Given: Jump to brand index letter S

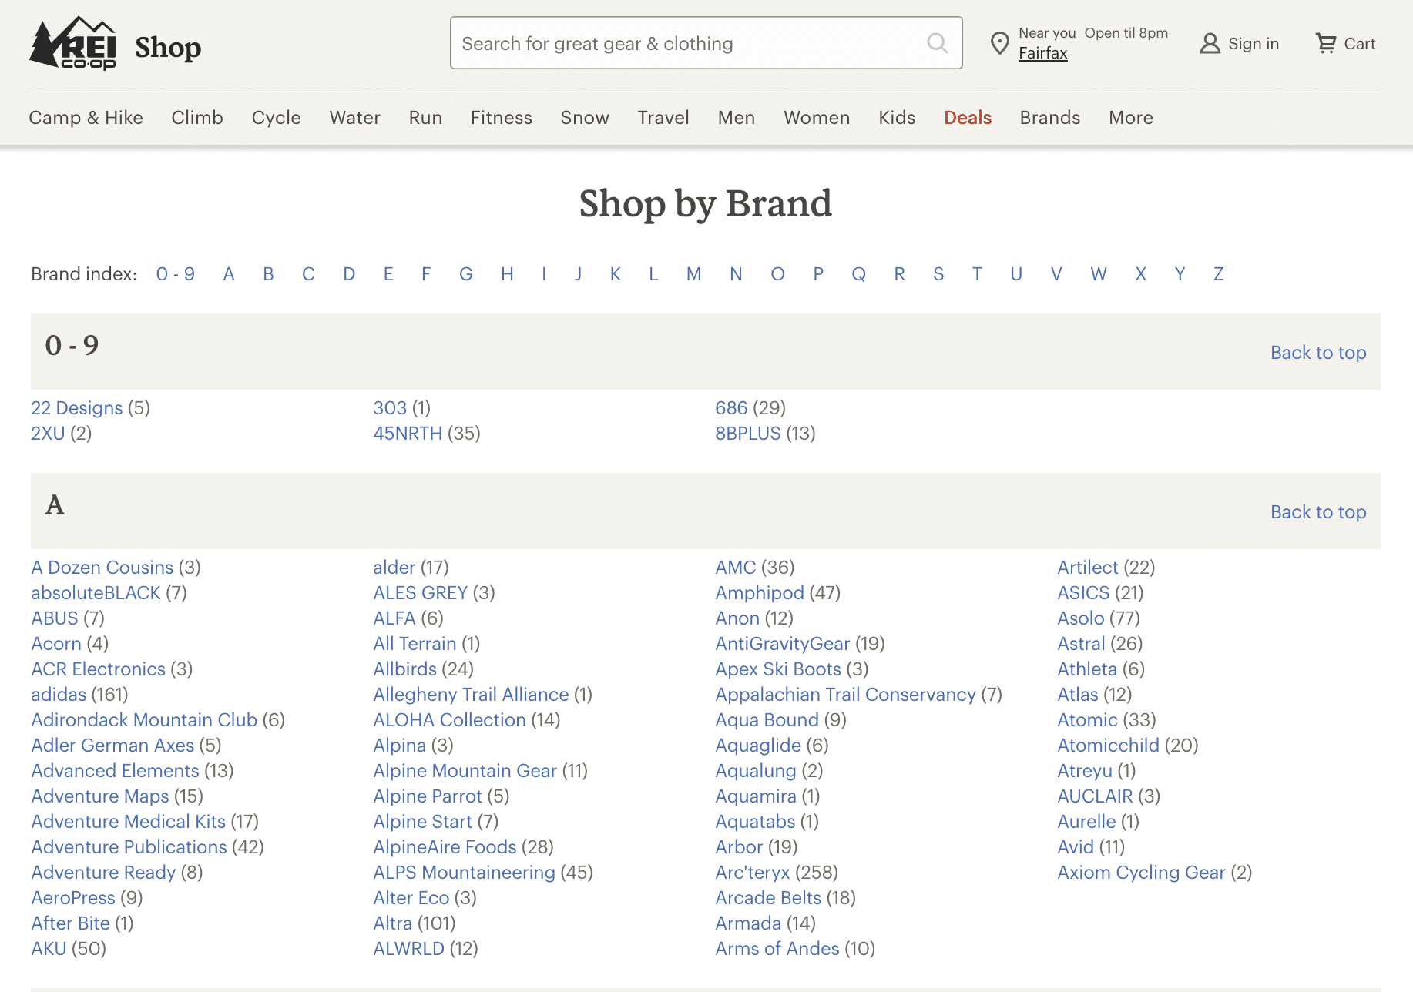Looking at the screenshot, I should (938, 273).
